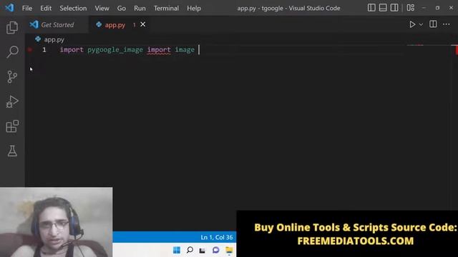
Task: Open the editor More Actions menu
Action: [447, 24]
